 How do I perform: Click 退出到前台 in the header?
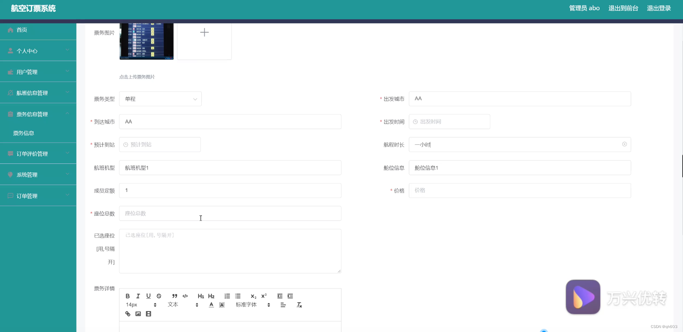coord(623,8)
